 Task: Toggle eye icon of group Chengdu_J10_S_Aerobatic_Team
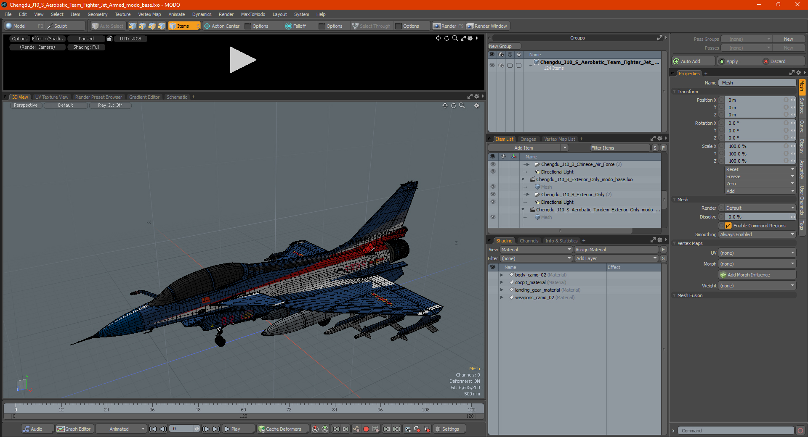pyautogui.click(x=492, y=65)
